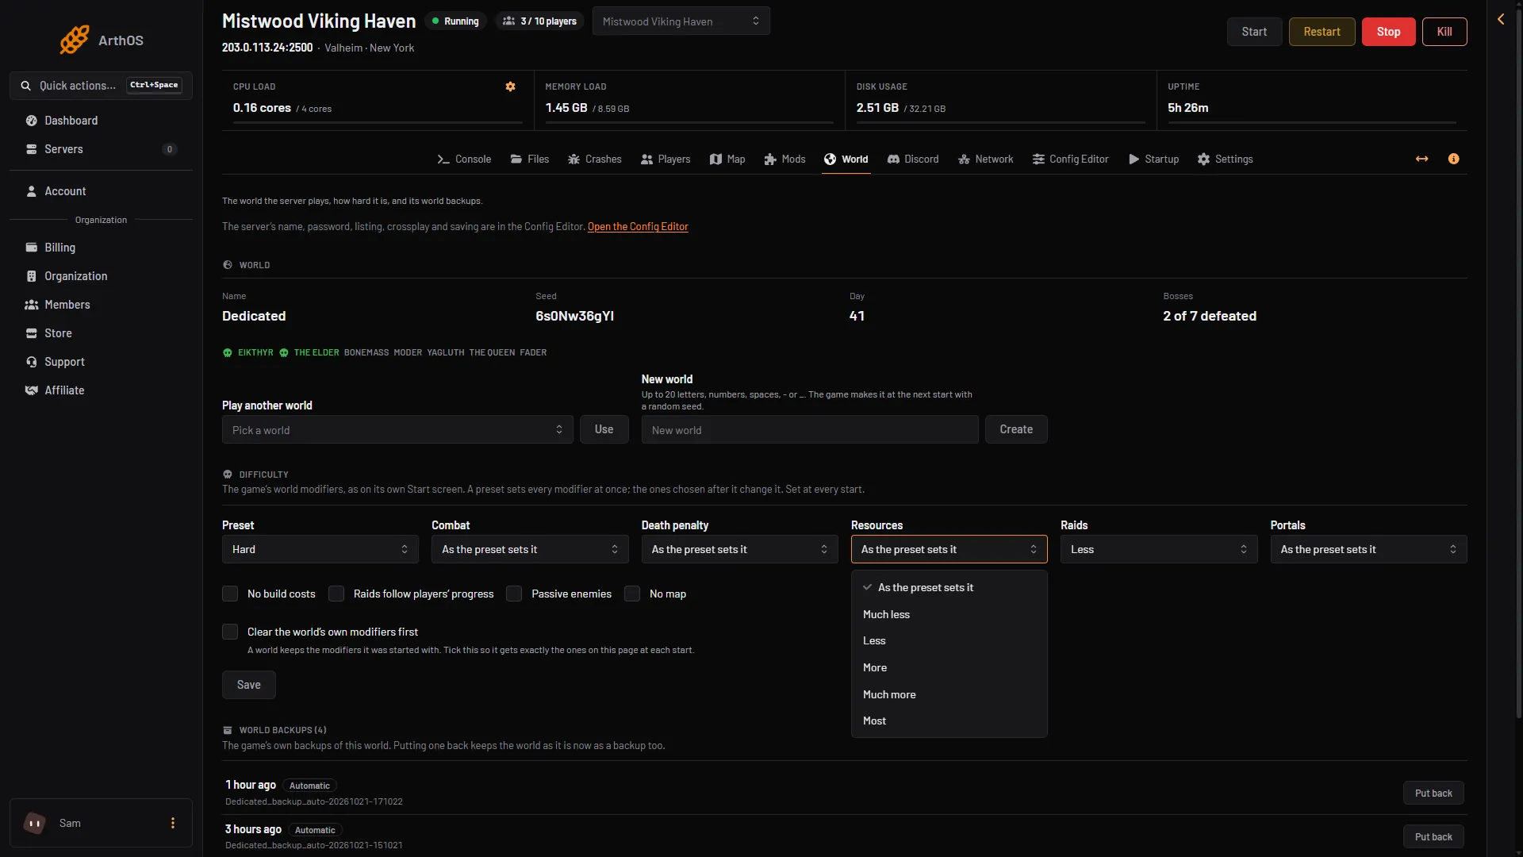Switch to the Console tab
Image resolution: width=1523 pixels, height=857 pixels.
[x=464, y=159]
